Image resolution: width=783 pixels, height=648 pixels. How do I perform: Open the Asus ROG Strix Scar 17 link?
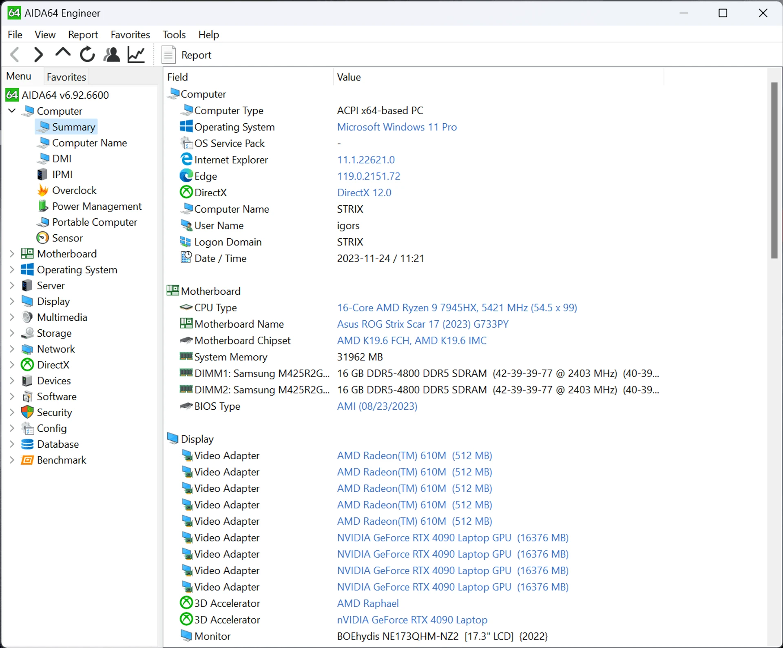click(423, 324)
